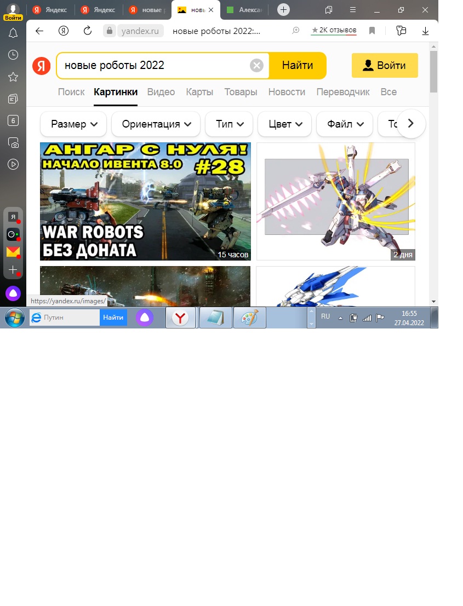Viewport: 463px width, 606px height.
Task: Switch to the Товары tab
Action: pos(241,92)
